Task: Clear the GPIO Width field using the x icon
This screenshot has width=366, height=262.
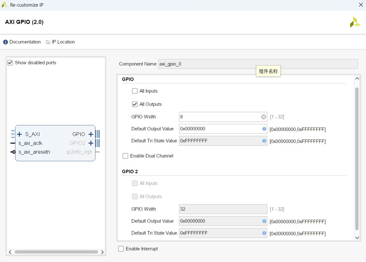Action: click(263, 117)
